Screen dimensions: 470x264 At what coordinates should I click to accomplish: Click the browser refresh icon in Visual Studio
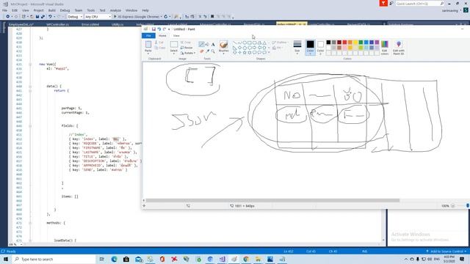(166, 17)
